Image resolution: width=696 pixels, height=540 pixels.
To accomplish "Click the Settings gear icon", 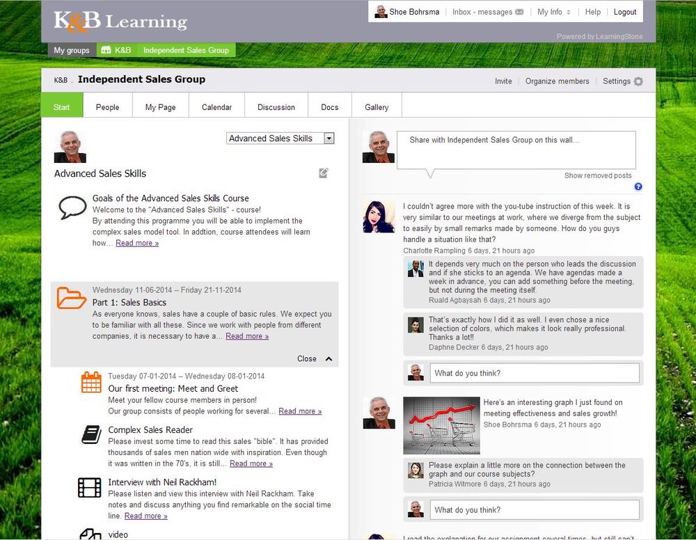I will (x=638, y=81).
